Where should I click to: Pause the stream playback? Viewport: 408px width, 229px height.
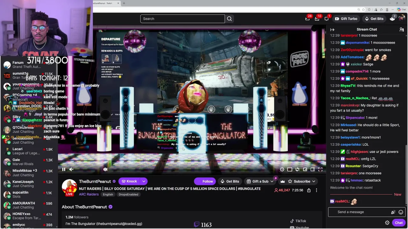63,170
